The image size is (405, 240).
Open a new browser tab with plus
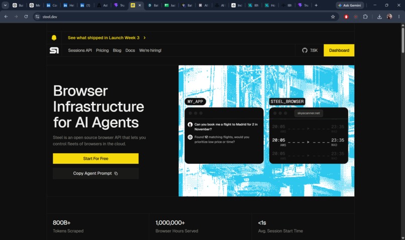click(x=316, y=5)
